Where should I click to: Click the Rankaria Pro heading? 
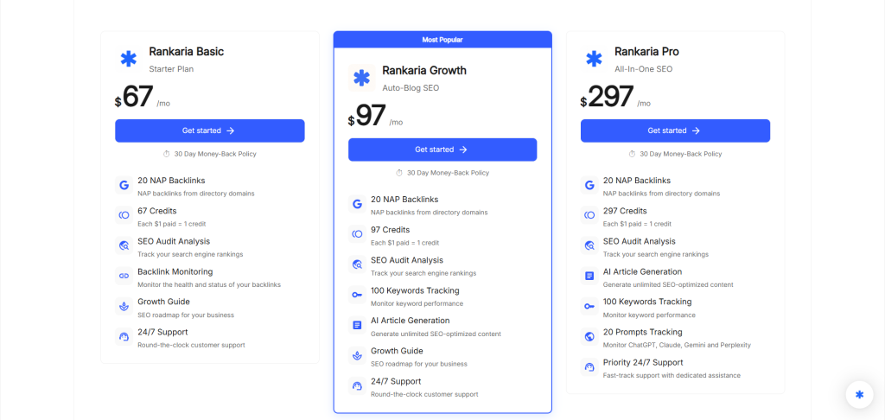pos(646,51)
